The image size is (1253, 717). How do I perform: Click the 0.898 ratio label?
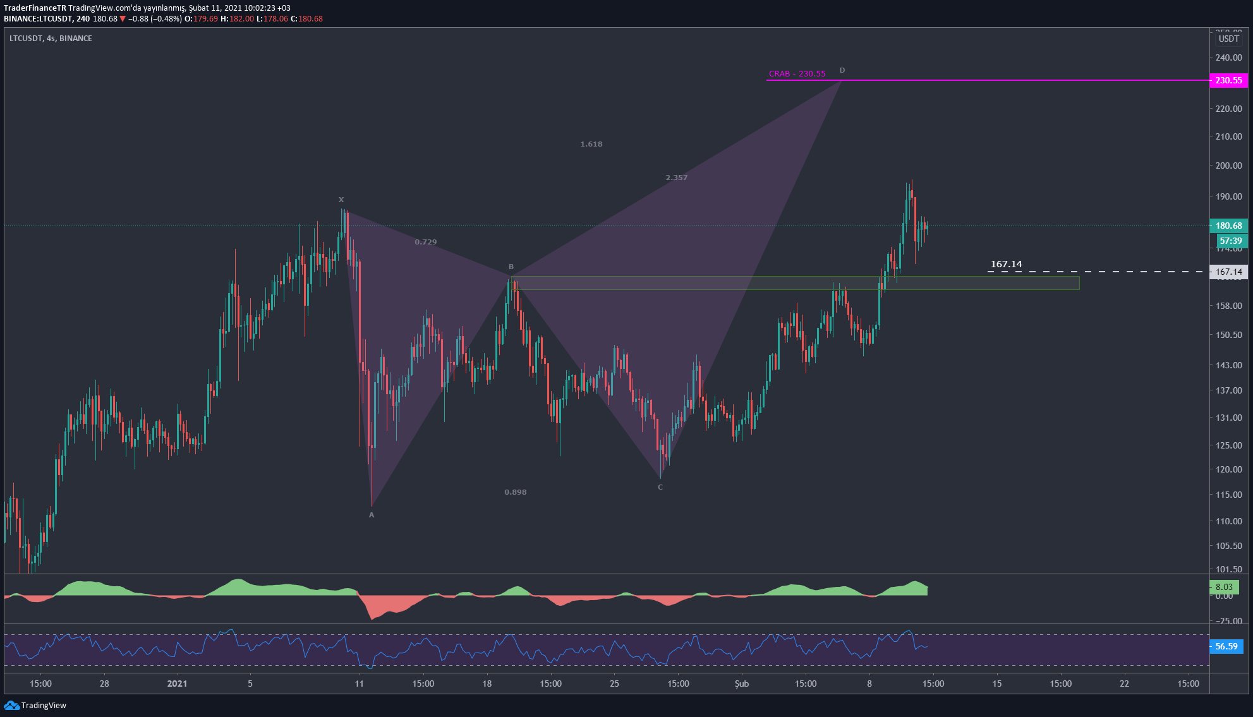516,492
